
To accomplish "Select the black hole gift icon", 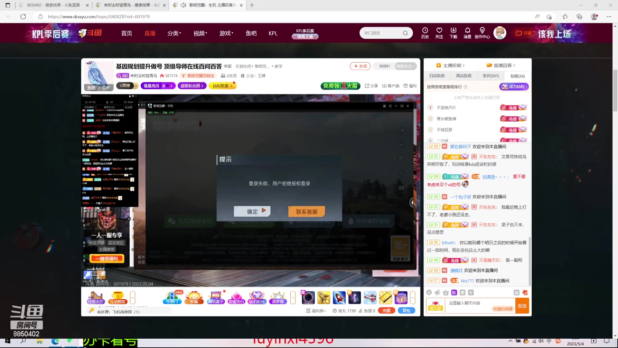I will pos(308,297).
